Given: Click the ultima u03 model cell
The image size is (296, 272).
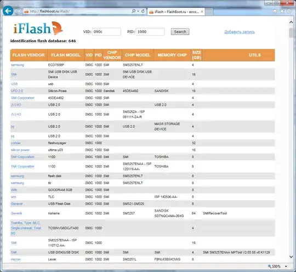Looking at the screenshot, I should click(55, 150).
